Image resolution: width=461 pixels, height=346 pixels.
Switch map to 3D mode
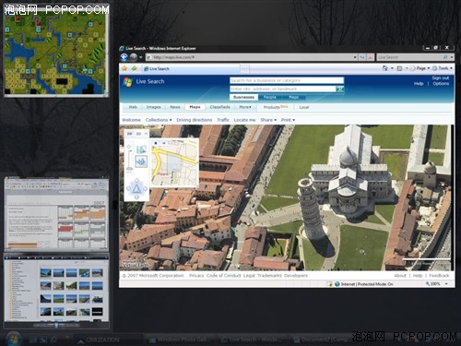(138, 134)
